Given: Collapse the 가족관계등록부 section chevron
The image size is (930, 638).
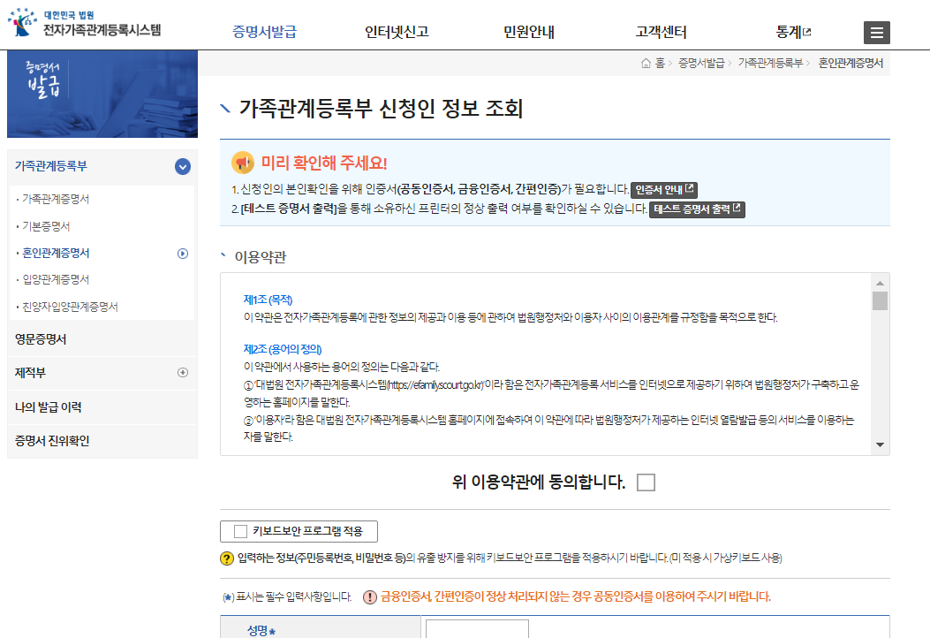Looking at the screenshot, I should (183, 166).
